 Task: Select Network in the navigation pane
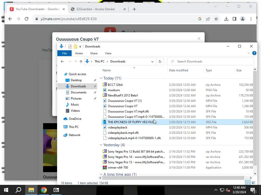tap(74, 135)
